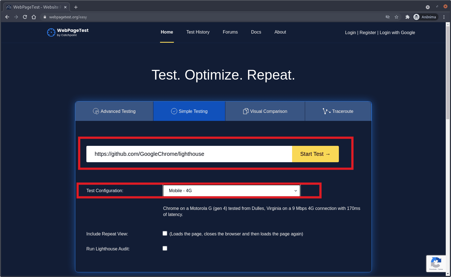This screenshot has width=451, height=277.
Task: Enable Run Lighthouse Audit checkbox
Action: 165,248
